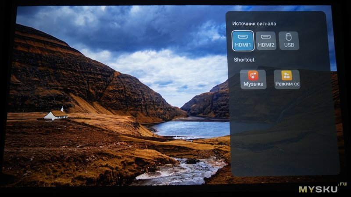Open the Музыка shortcut
This screenshot has width=351, height=197.
tap(253, 79)
